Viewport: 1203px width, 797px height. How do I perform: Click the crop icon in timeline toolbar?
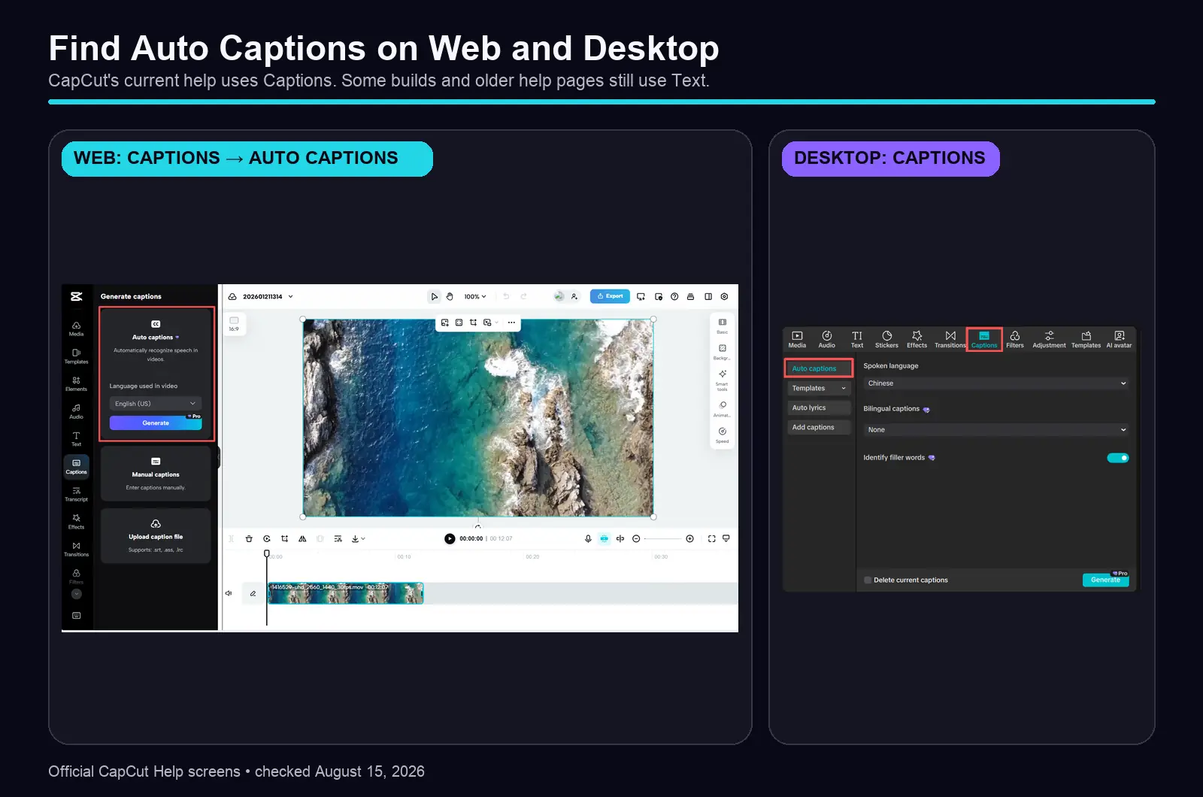(x=284, y=538)
